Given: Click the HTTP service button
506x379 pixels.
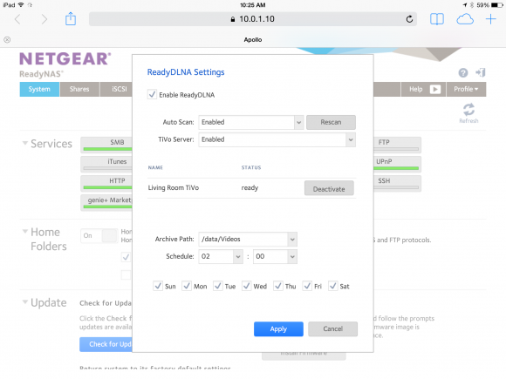Looking at the screenshot, I should pos(106,183).
